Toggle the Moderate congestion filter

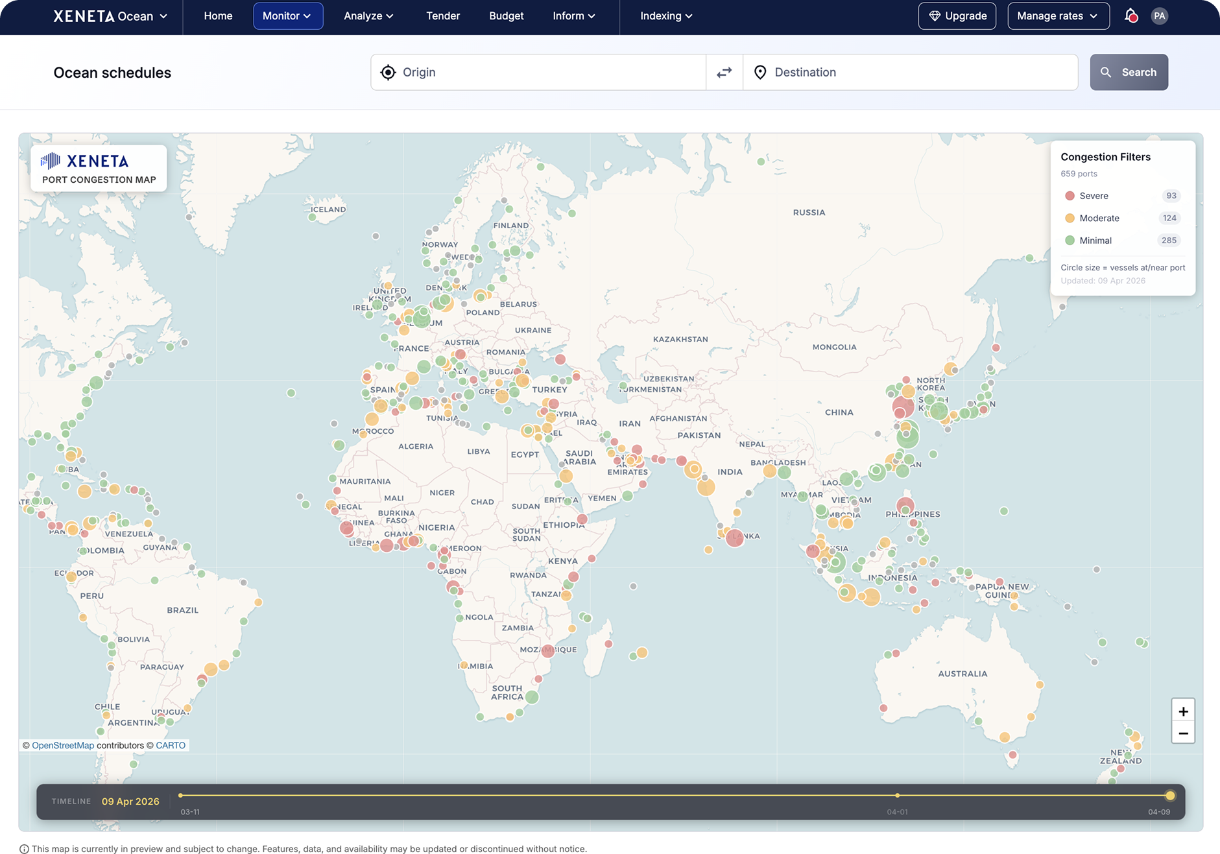1123,218
